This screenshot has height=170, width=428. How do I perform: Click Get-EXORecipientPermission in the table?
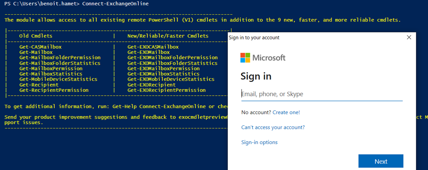pyautogui.click(x=166, y=90)
